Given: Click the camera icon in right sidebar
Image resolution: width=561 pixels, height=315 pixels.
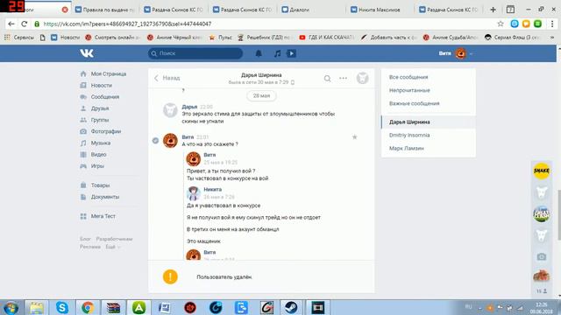Looking at the screenshot, I should [x=542, y=256].
